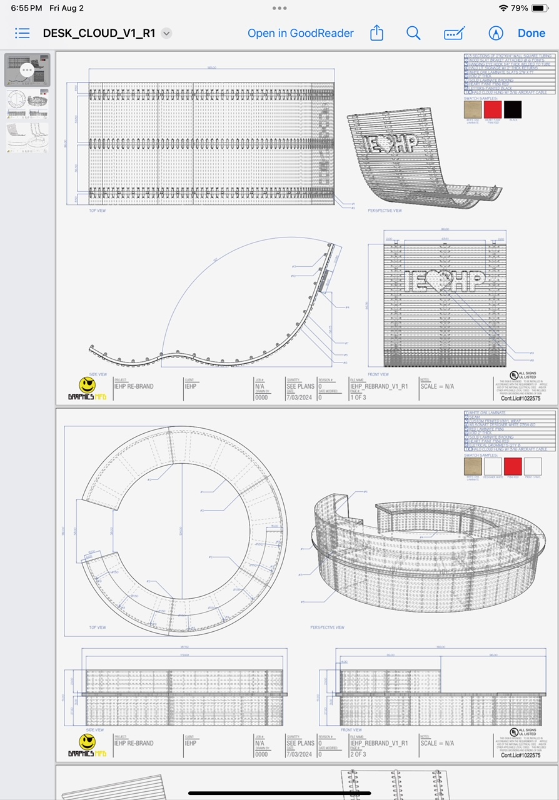Tap the form fill keyboard-pencil icon
559x800 pixels.
pyautogui.click(x=455, y=33)
